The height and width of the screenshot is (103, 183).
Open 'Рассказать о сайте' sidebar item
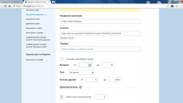[34, 28]
